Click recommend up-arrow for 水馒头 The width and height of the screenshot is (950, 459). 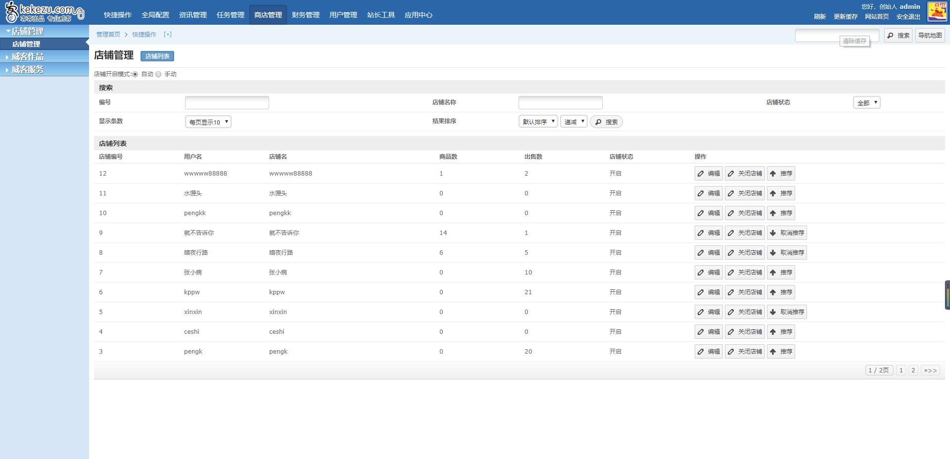tap(773, 193)
